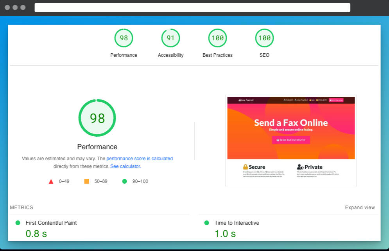This screenshot has width=389, height=251.
Task: Click the orange square 50–89 legend icon
Action: point(86,181)
